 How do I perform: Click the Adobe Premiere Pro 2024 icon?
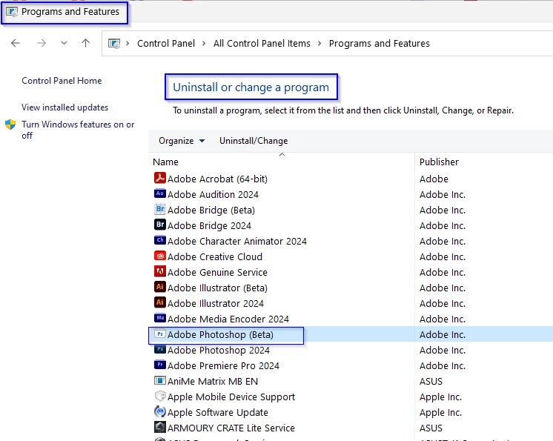(160, 365)
